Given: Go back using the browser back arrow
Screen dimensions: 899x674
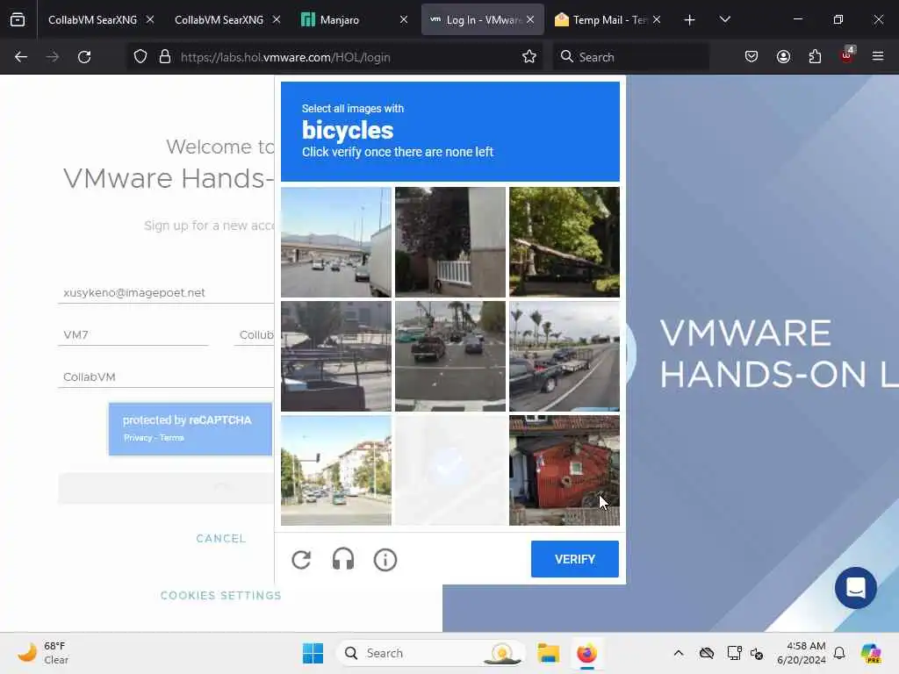Looking at the screenshot, I should (x=21, y=57).
